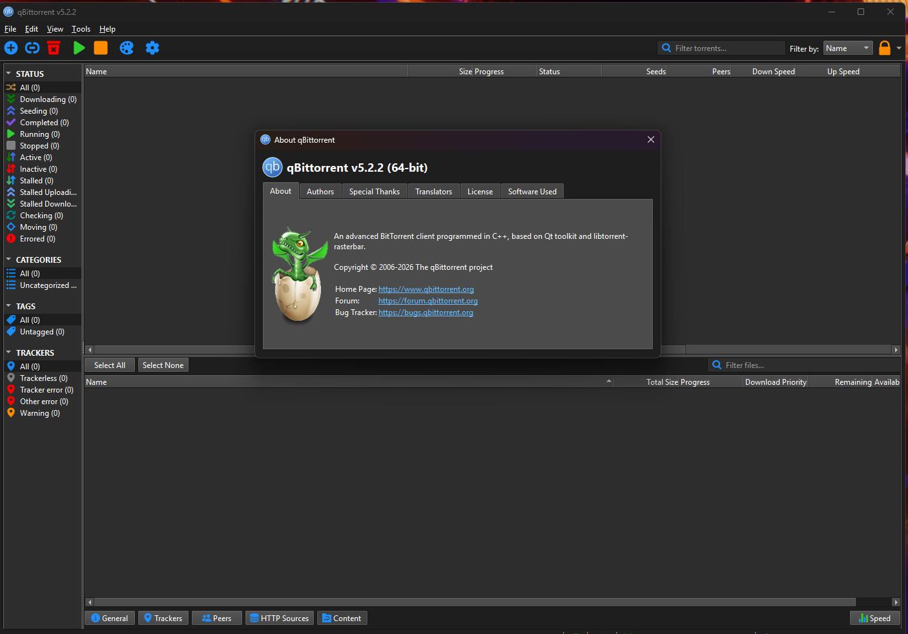Open the blue film reel toolbar icon
The width and height of the screenshot is (908, 634).
(127, 48)
